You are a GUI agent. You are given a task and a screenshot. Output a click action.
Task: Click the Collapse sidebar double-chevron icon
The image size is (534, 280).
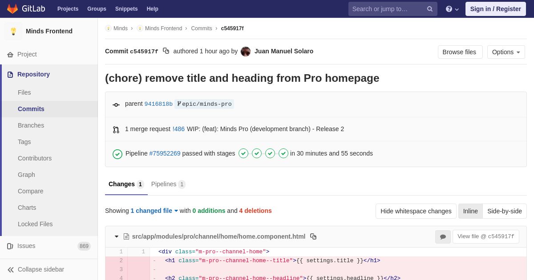[11, 270]
